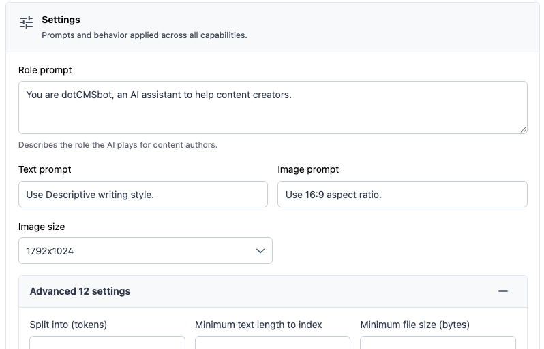
Task: Click the Role prompt helper description text
Action: (x=118, y=145)
